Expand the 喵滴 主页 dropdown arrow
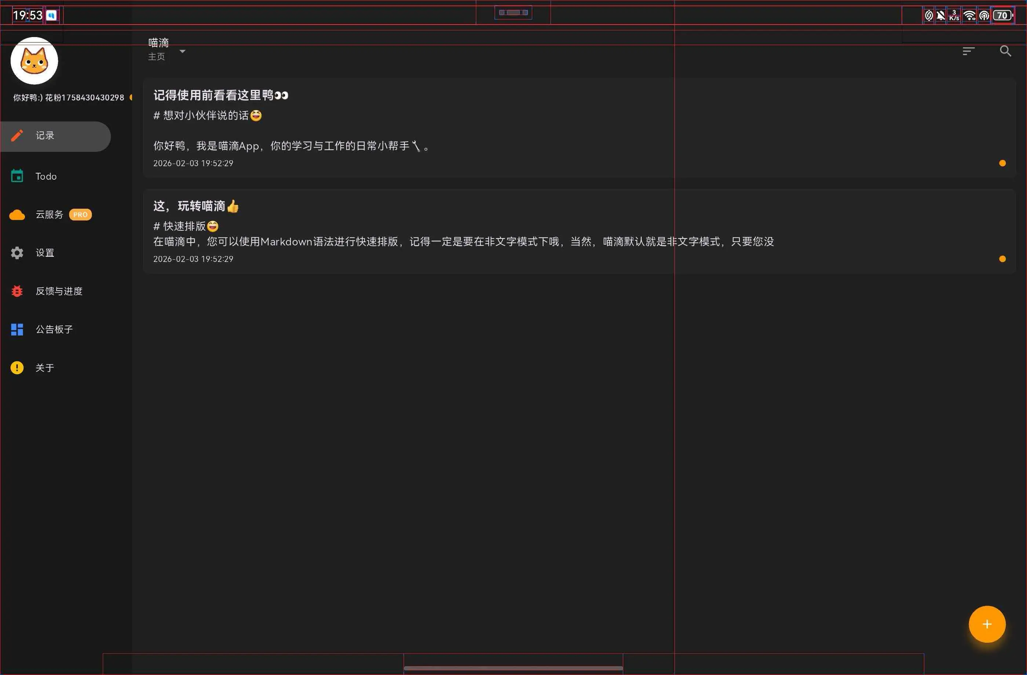The image size is (1027, 675). (183, 51)
